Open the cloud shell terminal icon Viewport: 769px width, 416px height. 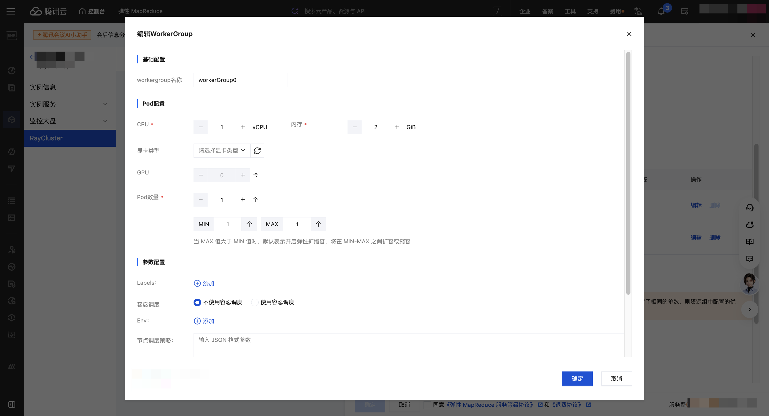coord(684,11)
